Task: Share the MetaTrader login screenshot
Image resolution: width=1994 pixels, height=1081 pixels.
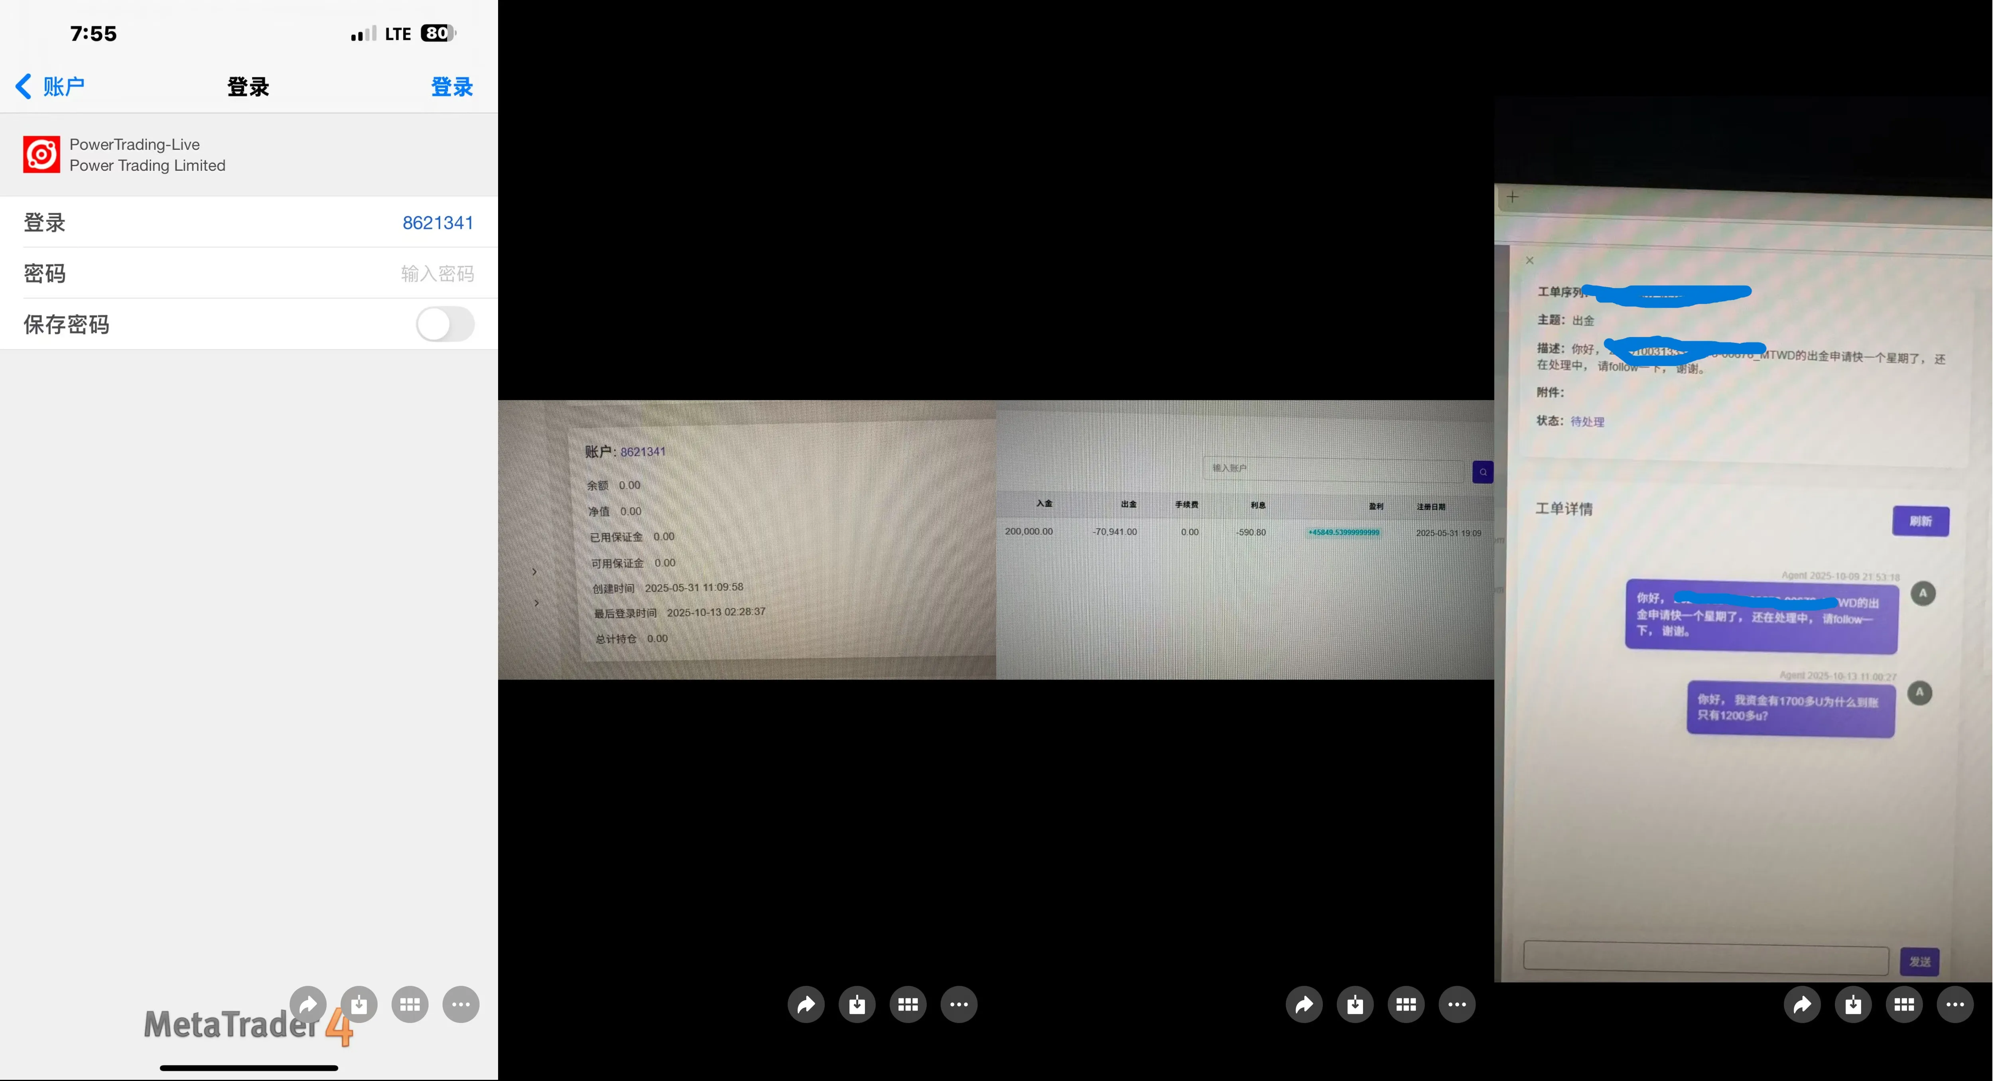Action: point(308,1004)
